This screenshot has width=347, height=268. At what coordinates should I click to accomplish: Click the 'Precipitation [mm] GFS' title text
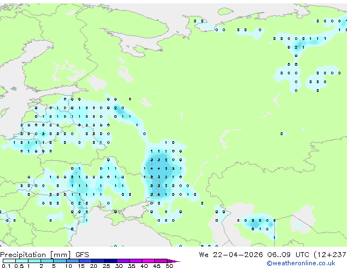44,255
